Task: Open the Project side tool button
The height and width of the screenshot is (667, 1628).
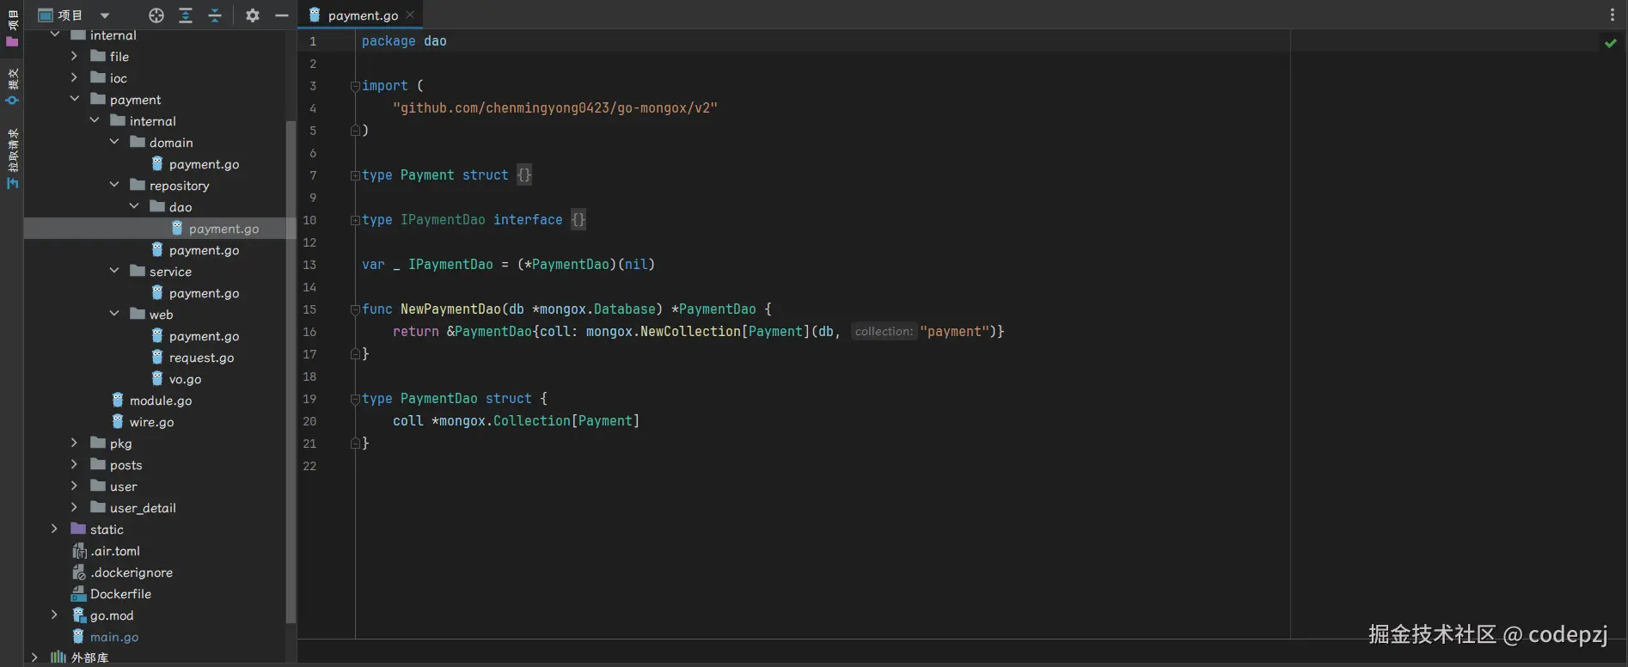Action: (12, 28)
